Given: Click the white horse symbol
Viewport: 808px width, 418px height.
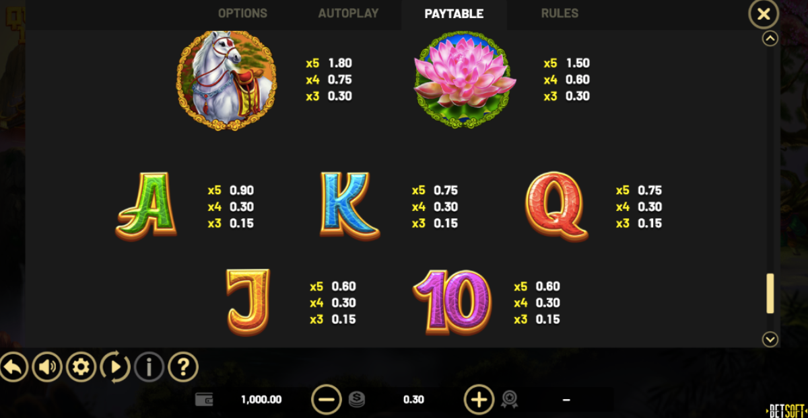Looking at the screenshot, I should pyautogui.click(x=226, y=80).
